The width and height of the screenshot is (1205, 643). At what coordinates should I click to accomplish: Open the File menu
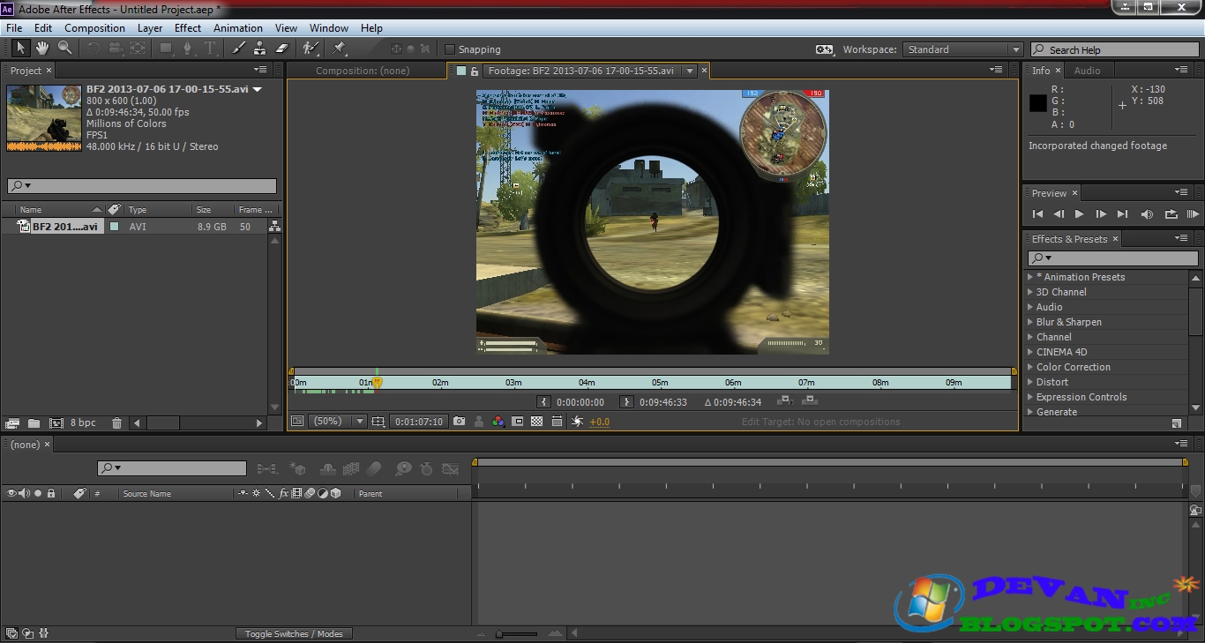tap(14, 28)
